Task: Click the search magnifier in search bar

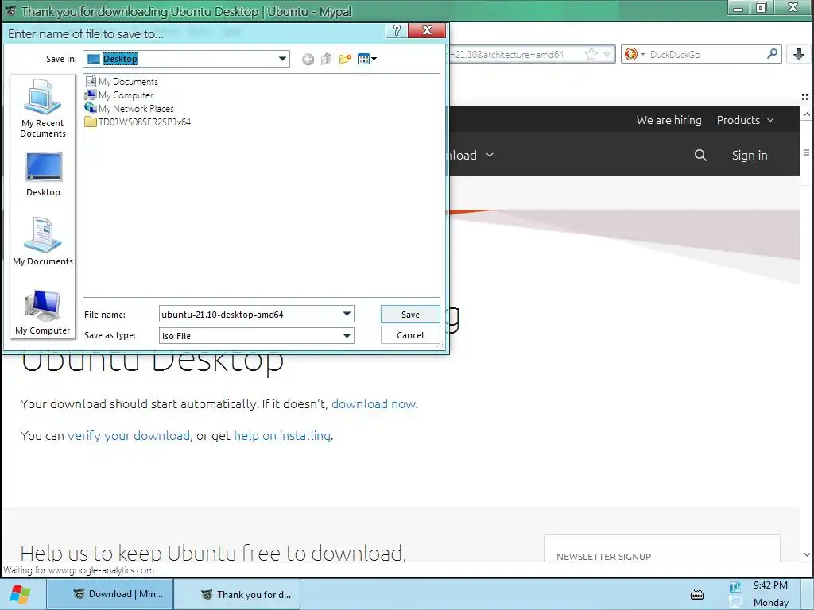Action: pyautogui.click(x=773, y=54)
